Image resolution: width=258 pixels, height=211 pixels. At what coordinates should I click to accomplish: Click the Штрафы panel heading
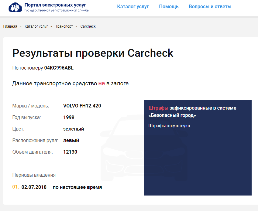[x=192, y=112]
